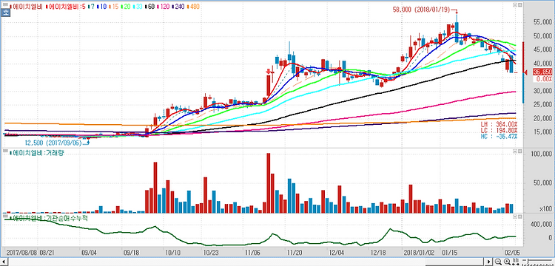This screenshot has height=266, width=555.
Task: Click the 100,000 volume axis label
Action: [x=541, y=154]
